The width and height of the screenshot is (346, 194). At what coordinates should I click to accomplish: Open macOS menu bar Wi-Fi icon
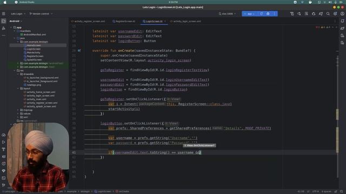pyautogui.click(x=324, y=2)
